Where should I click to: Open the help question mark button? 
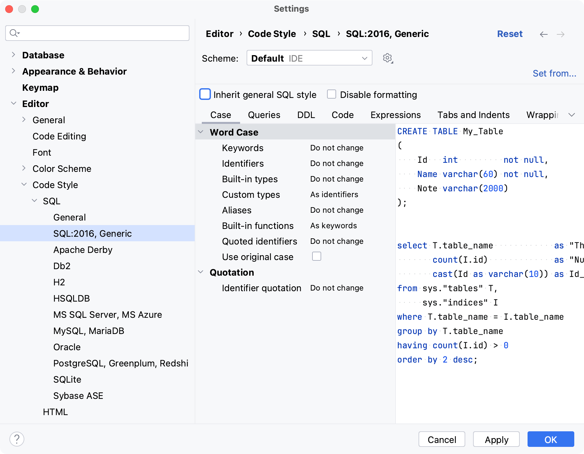[x=17, y=439]
